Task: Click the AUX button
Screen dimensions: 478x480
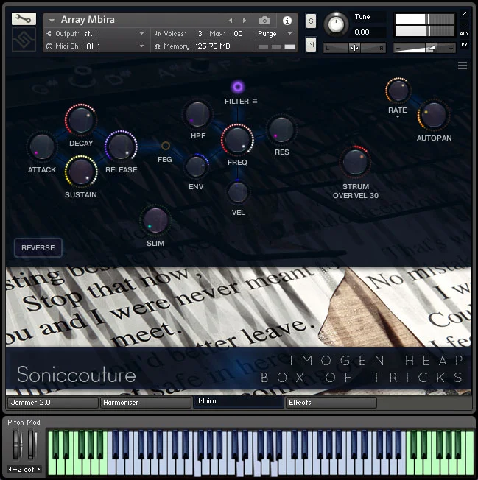Action: [x=464, y=34]
